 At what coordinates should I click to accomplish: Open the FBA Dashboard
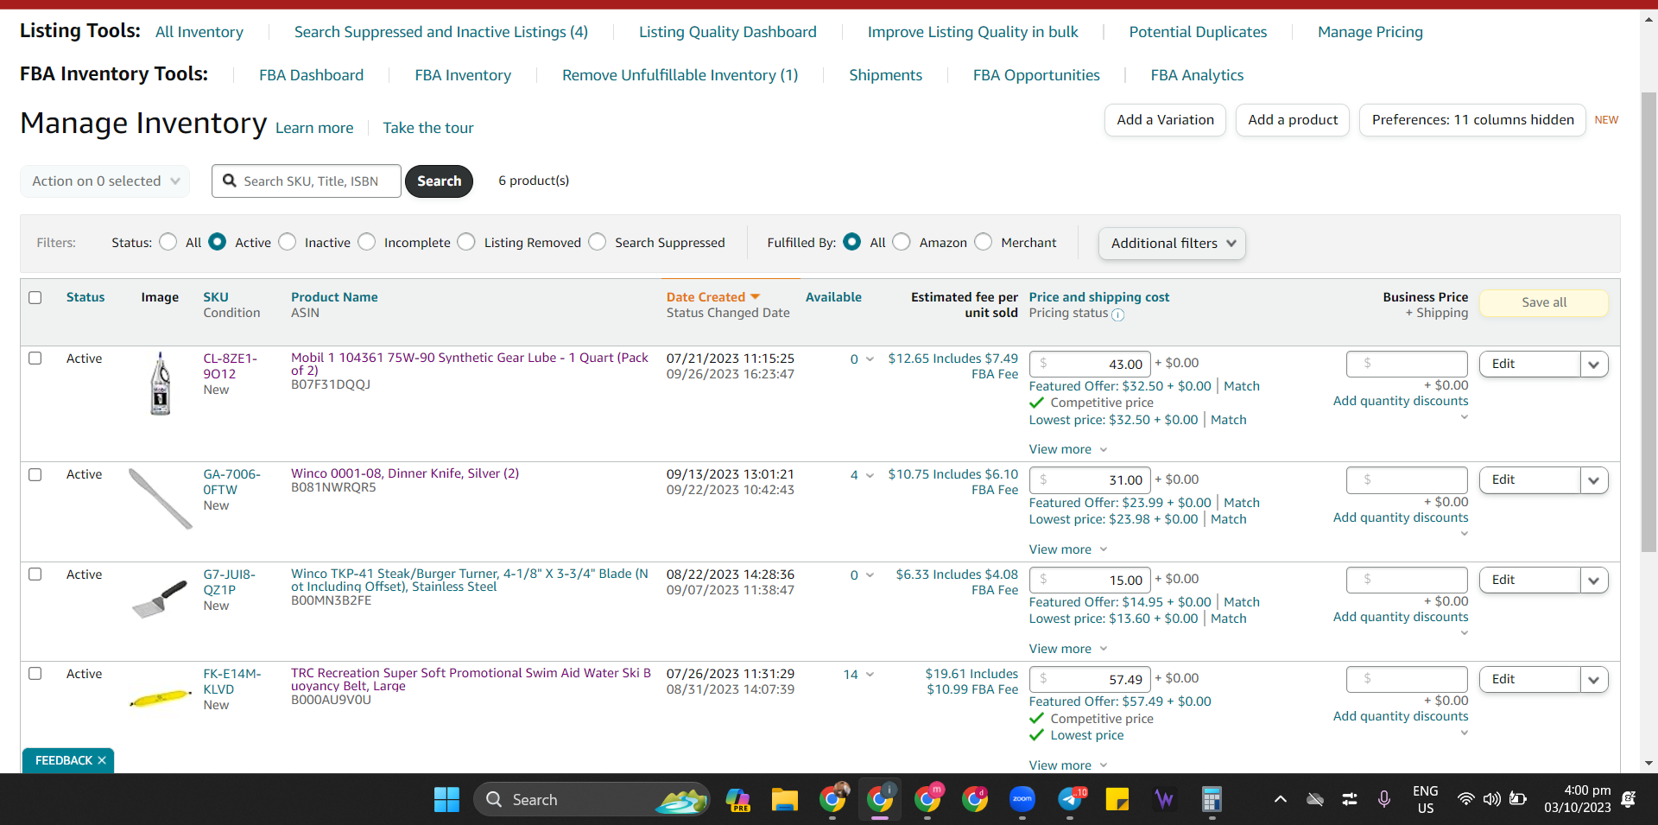click(312, 75)
